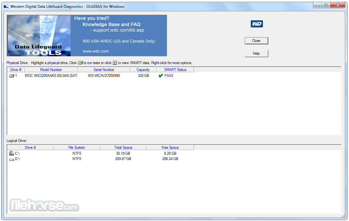Select the D:\ drive icon
The image size is (349, 221).
(x=11, y=159)
